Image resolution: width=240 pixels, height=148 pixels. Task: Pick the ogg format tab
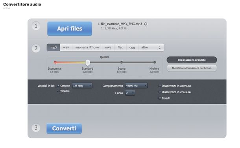pyautogui.click(x=132, y=47)
